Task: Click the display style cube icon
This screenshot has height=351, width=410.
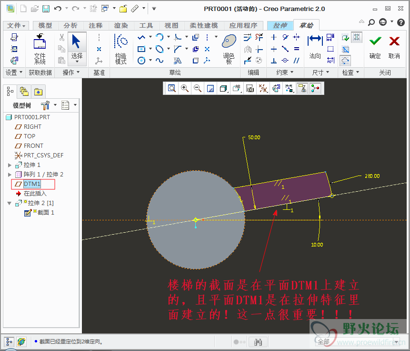Action: click(x=223, y=89)
